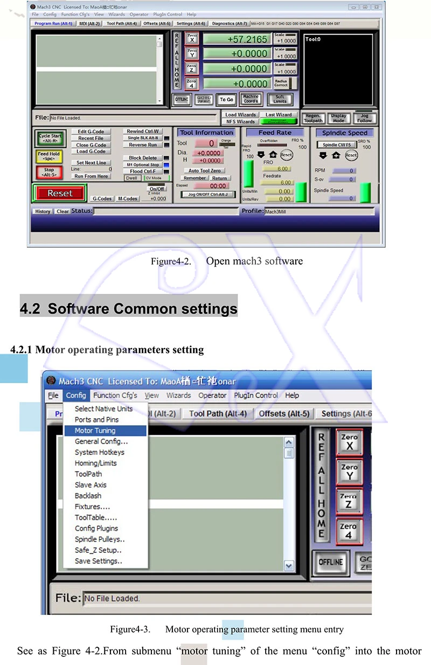
Task: Switch to Tool Path (Alt-4) tab in Figure 4-3
Action: (218, 414)
